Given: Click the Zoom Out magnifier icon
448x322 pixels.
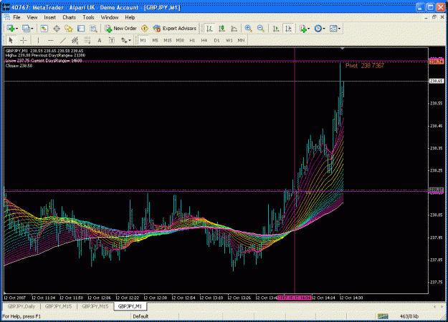Looking at the screenshot, I should click(261, 28).
